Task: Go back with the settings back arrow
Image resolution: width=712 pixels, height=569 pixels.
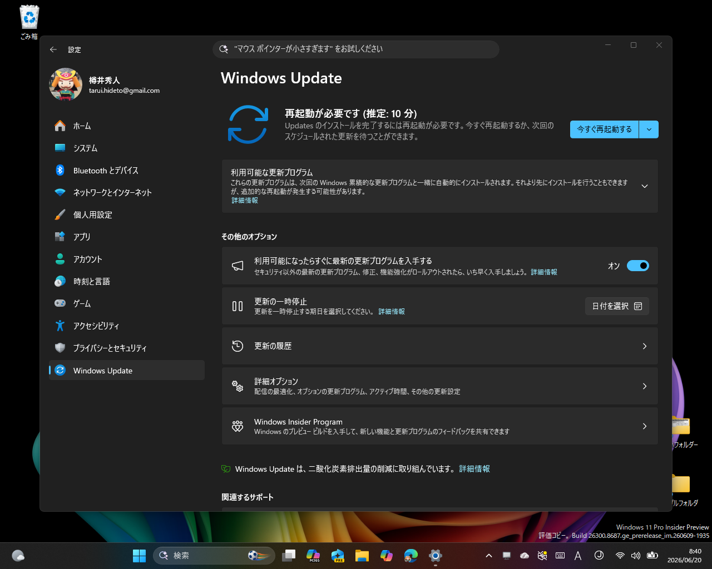Action: pos(53,49)
